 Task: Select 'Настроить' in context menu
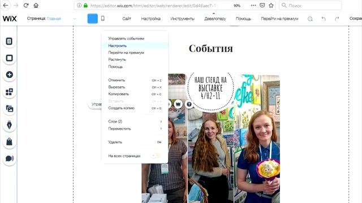click(135, 46)
